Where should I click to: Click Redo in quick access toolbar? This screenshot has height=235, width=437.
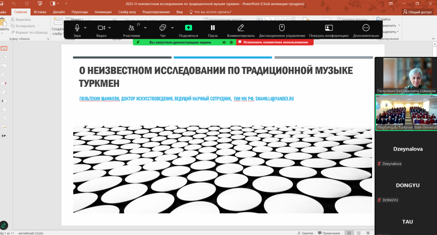(27, 3)
